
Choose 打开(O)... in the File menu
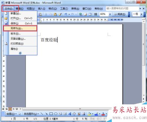[x=20, y=18]
